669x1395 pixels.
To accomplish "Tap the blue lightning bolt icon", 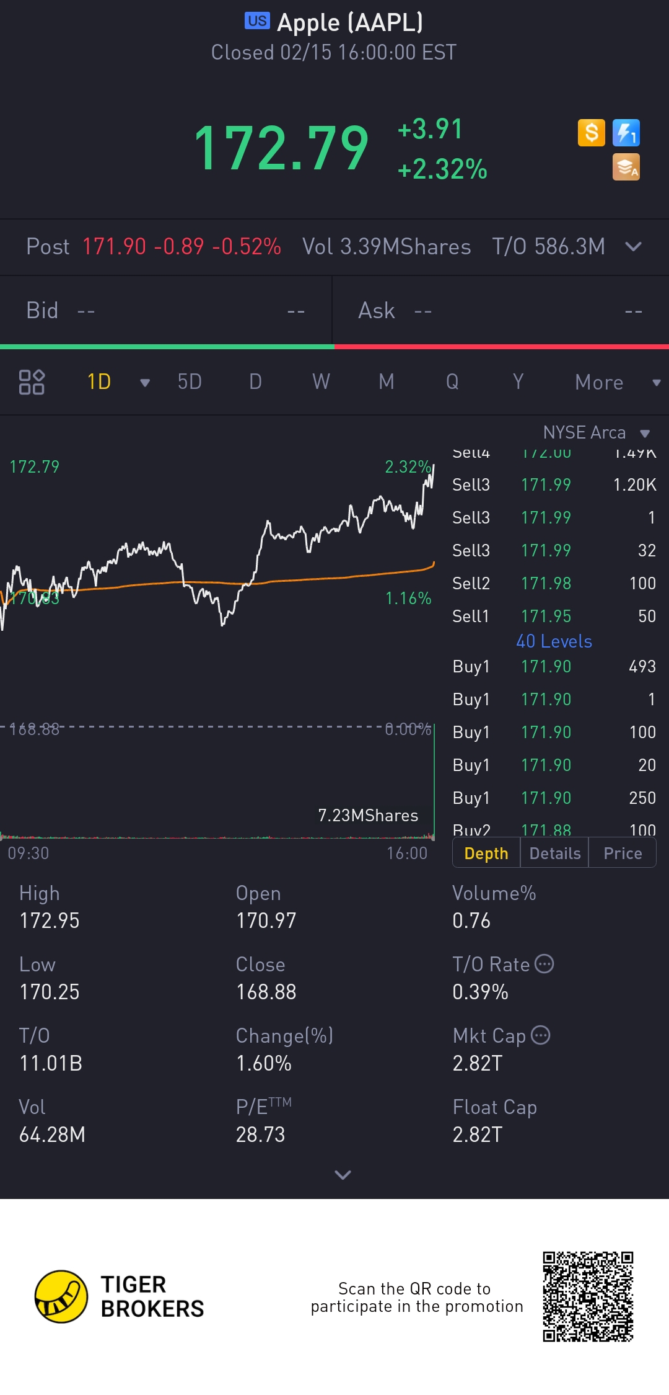I will [626, 133].
